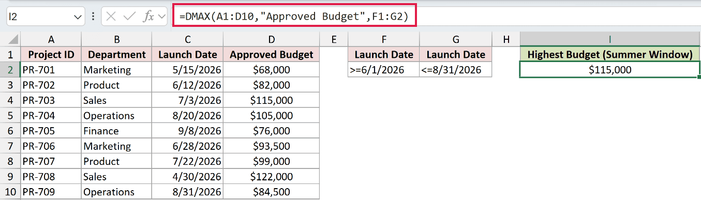
Task: Click the Sales cell in row 4
Action: (x=116, y=100)
